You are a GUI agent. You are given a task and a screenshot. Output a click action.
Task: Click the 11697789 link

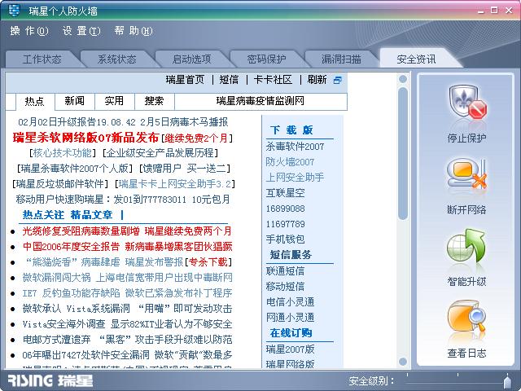[286, 224]
